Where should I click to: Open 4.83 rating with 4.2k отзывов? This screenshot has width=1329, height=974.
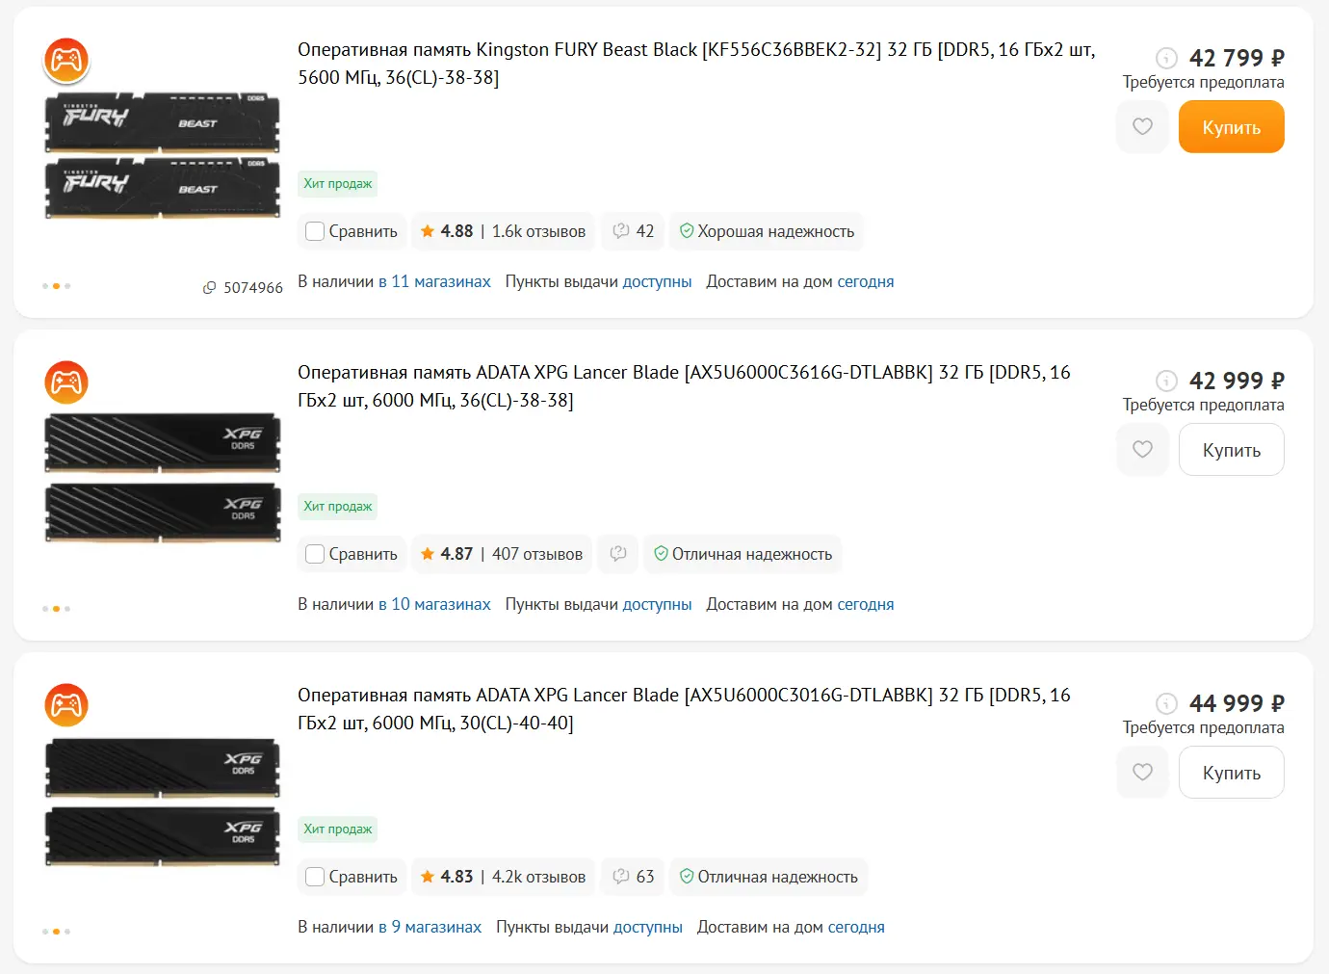tap(503, 877)
